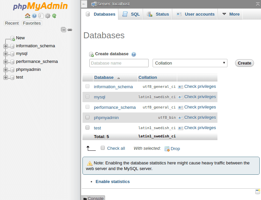The height and width of the screenshot is (200, 261).
Task: Tick the information_schema row checkbox
Action: [x=87, y=86]
